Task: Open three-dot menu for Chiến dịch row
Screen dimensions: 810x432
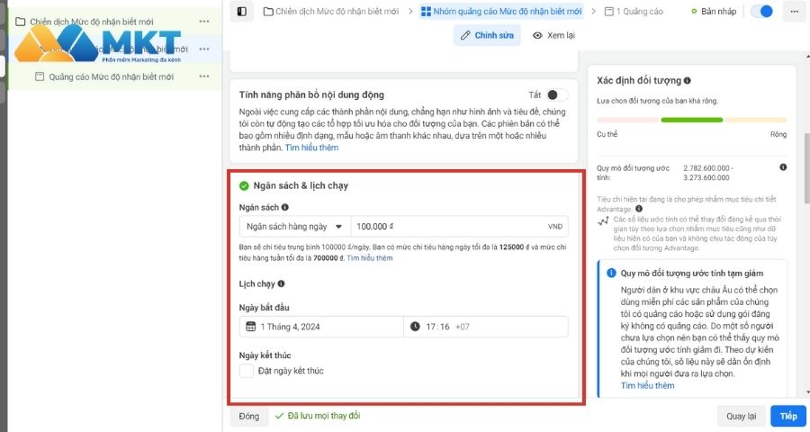Action: 204,22
